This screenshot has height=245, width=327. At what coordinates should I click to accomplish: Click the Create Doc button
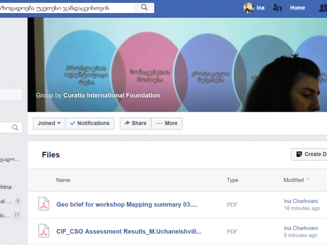(x=309, y=155)
